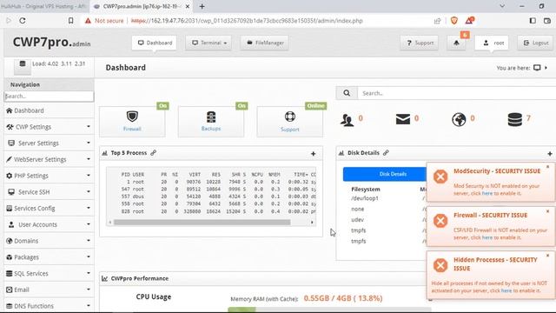Click the Backups On status badge

[x=242, y=106]
